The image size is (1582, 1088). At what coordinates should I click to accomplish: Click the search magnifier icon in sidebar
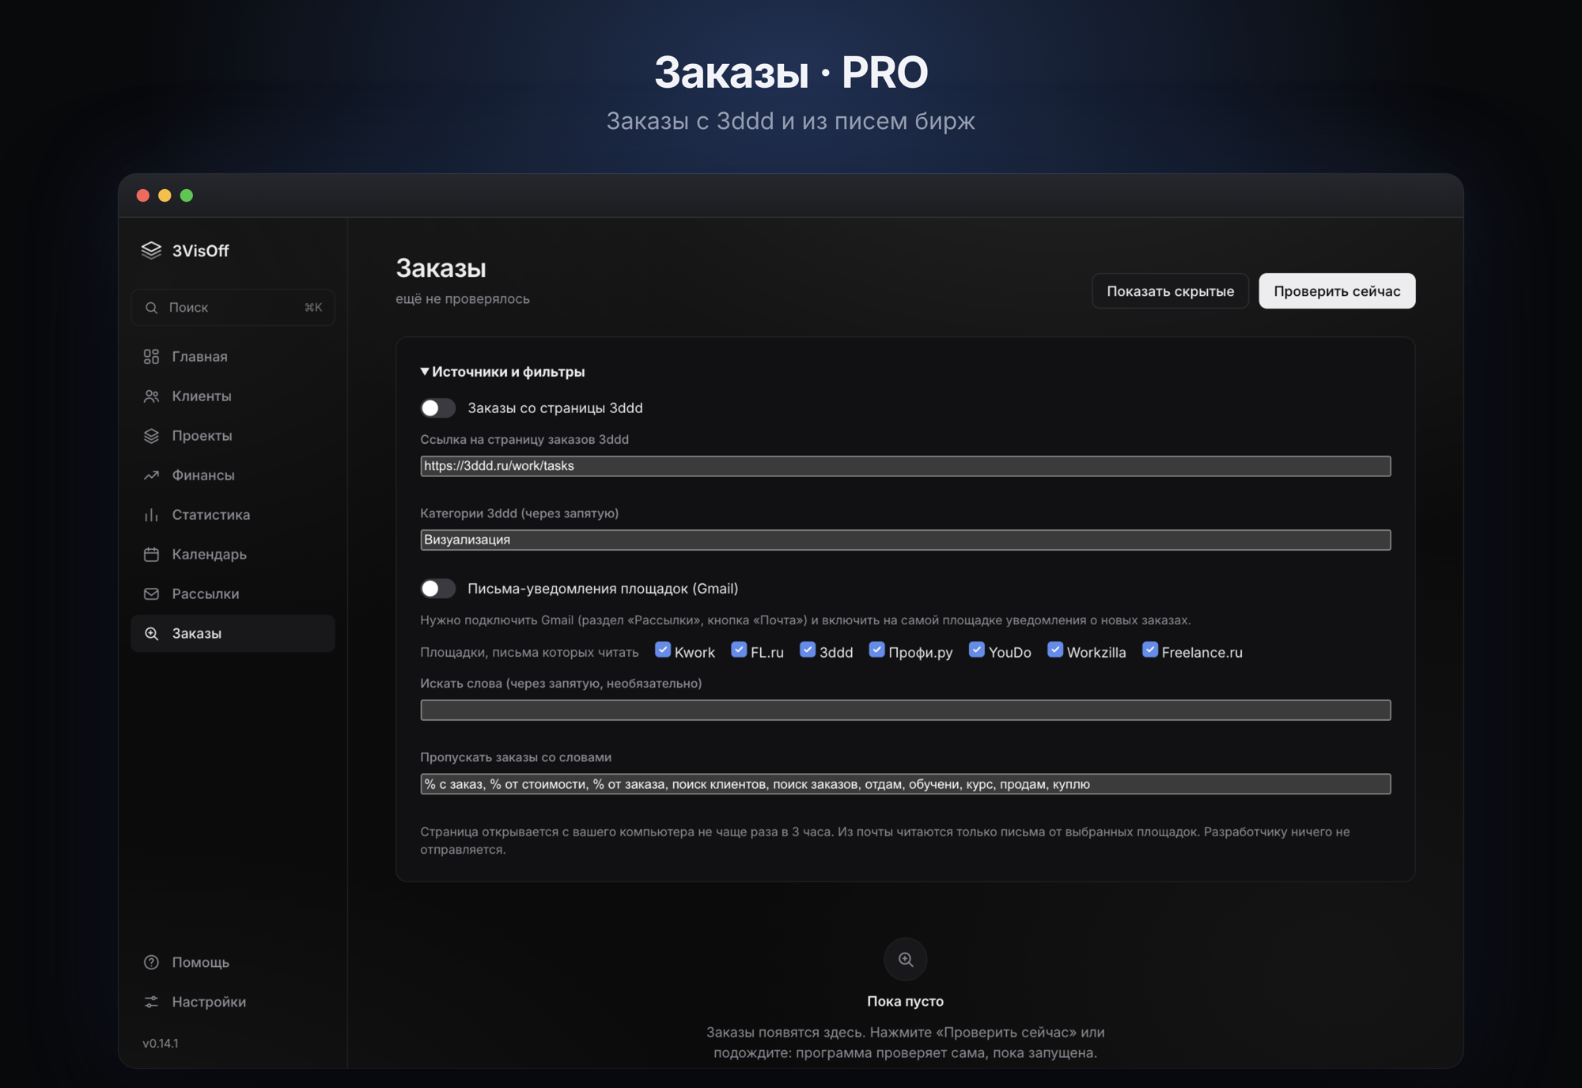pyautogui.click(x=151, y=307)
